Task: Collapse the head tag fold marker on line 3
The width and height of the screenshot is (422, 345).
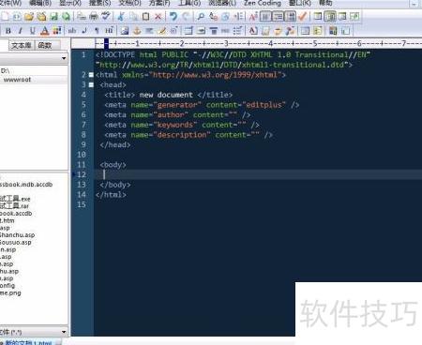Action: pyautogui.click(x=91, y=84)
